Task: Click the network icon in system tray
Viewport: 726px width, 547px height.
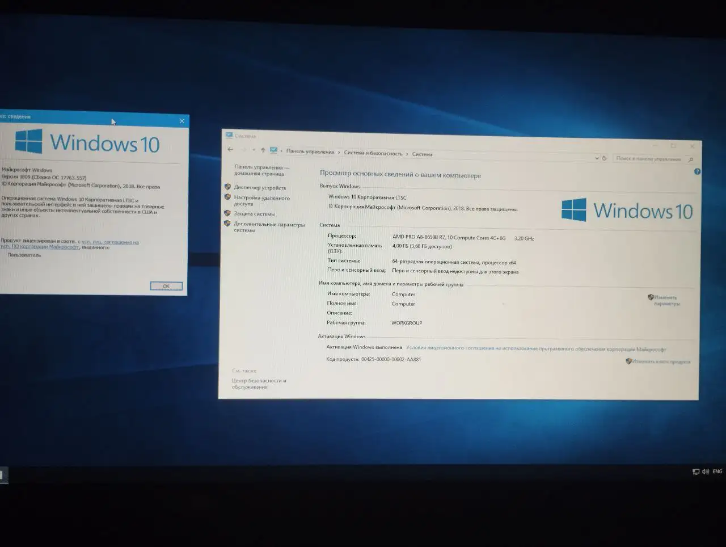Action: 696,472
